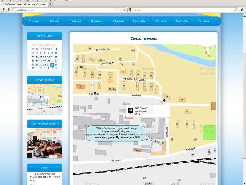Image resolution: width=246 pixels, height=185 pixels.
Task: Click the browser back arrow button
Action: 4,10
